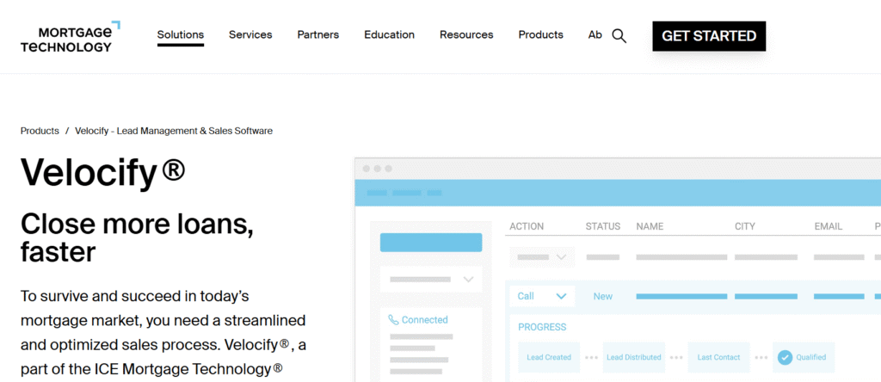Expand the gray action dropdown chevron
Image resolution: width=881 pixels, height=382 pixels.
(x=561, y=257)
